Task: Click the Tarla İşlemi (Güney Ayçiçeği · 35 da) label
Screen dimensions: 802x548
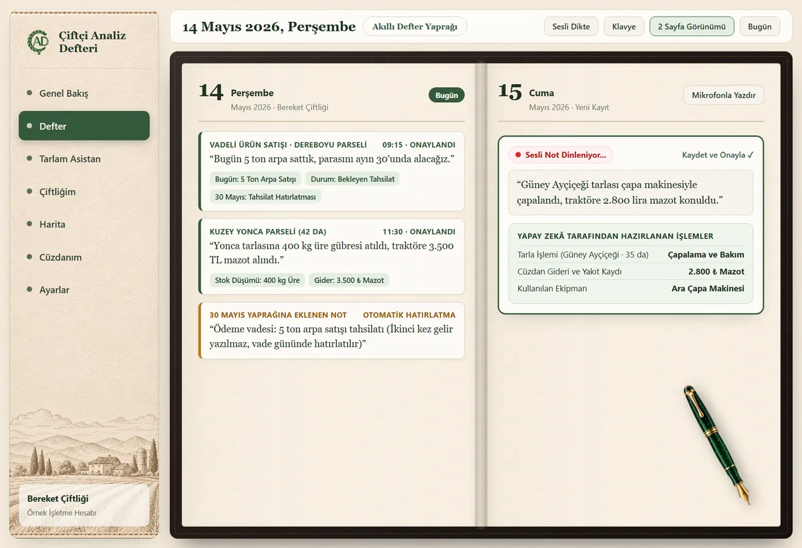Action: click(583, 255)
